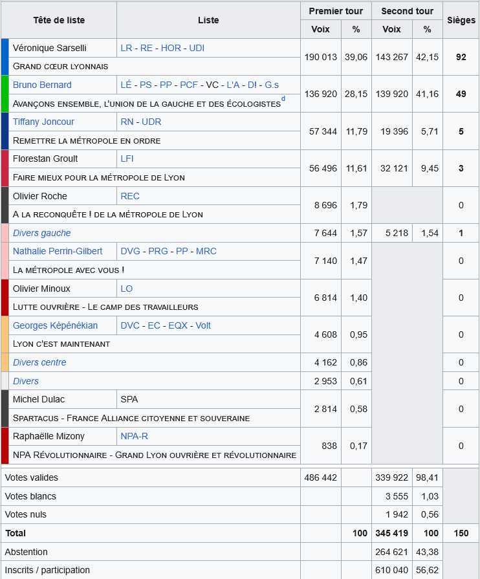
Task: Open the Divers gauche link
Action: (x=41, y=233)
